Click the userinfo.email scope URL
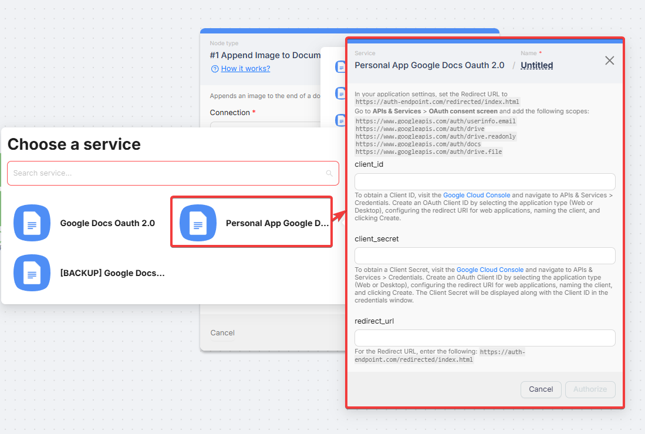The image size is (645, 434). point(435,121)
